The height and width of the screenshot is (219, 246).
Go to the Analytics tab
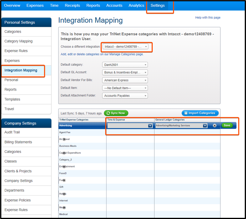pos(136,5)
